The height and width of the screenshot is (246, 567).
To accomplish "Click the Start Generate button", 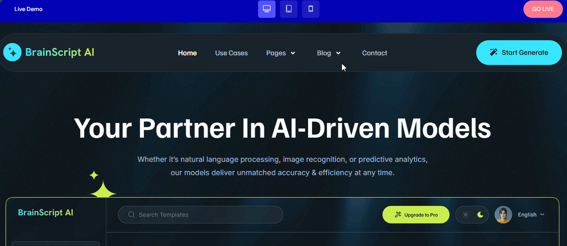I will point(519,53).
